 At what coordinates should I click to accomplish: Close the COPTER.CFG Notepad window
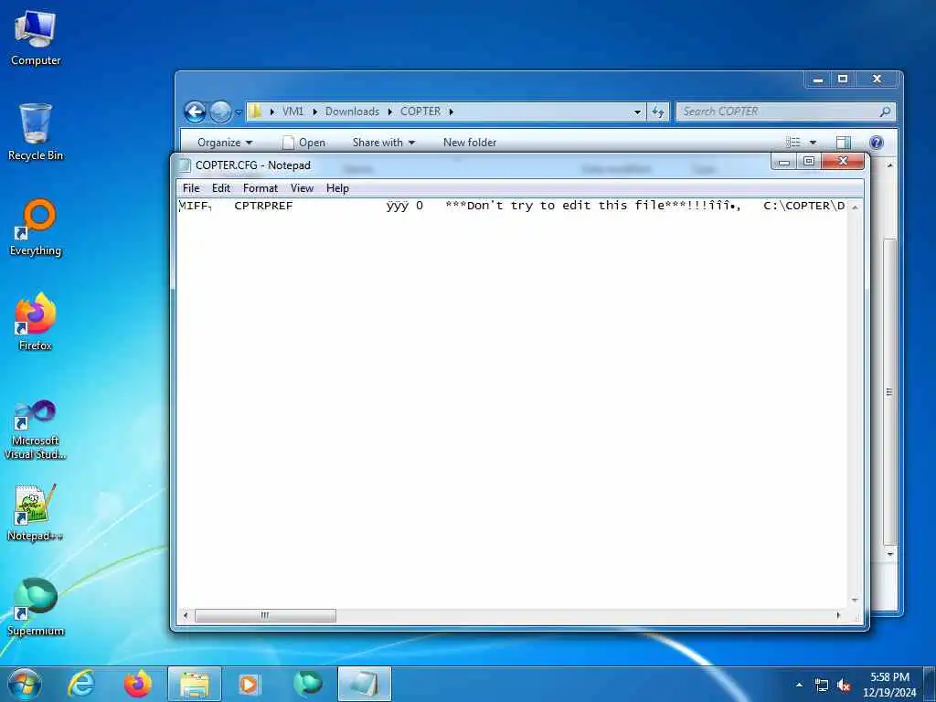tap(843, 161)
